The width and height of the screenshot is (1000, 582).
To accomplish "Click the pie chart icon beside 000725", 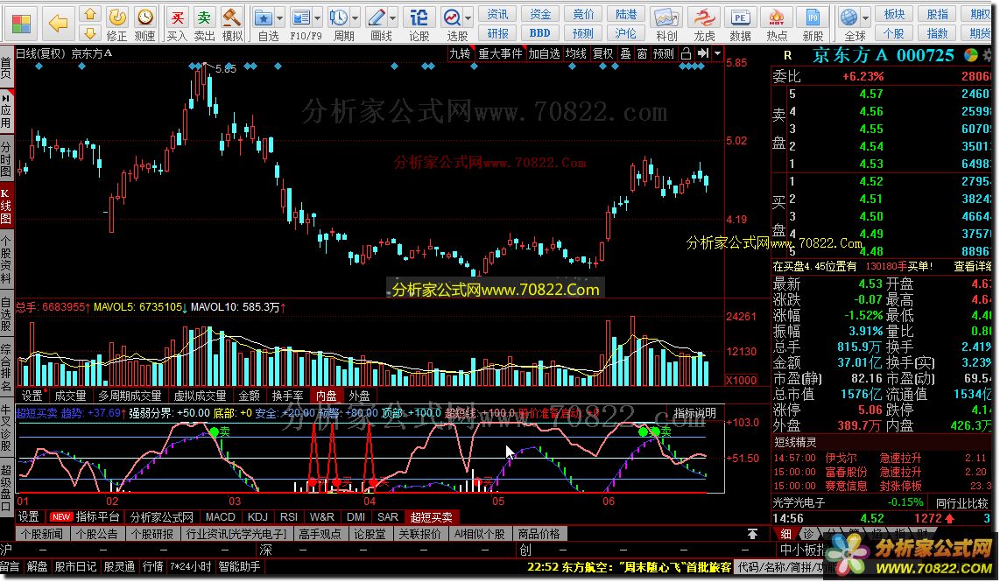I will (x=970, y=55).
